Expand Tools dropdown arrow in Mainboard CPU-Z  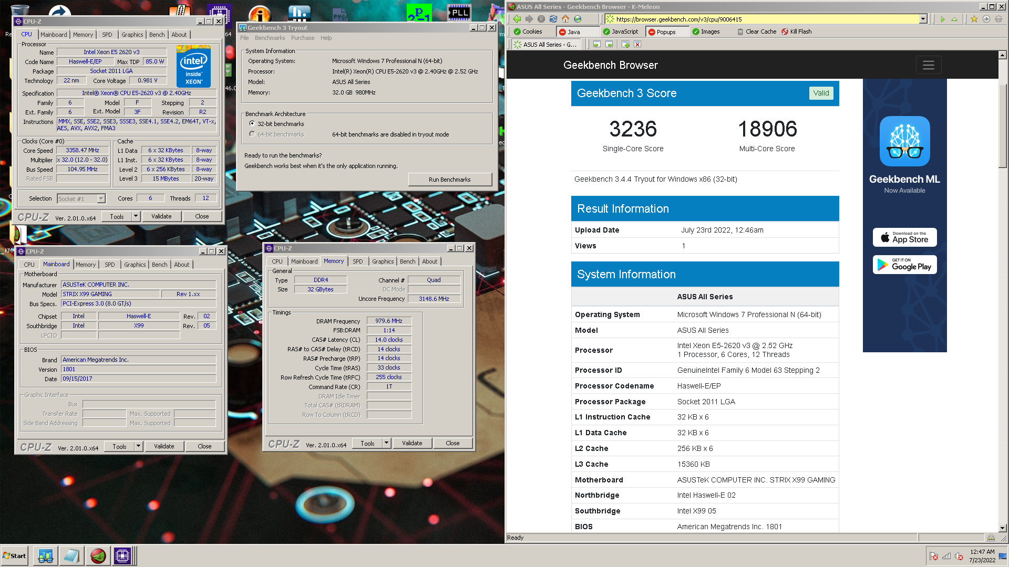coord(138,446)
